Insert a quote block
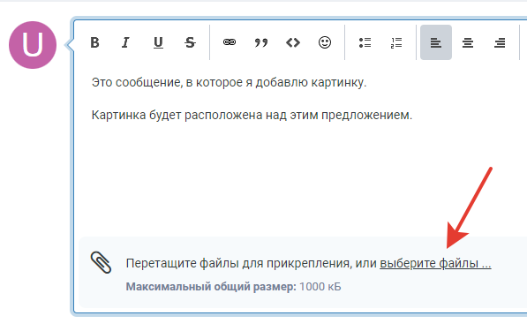The height and width of the screenshot is (331, 527). pos(261,42)
